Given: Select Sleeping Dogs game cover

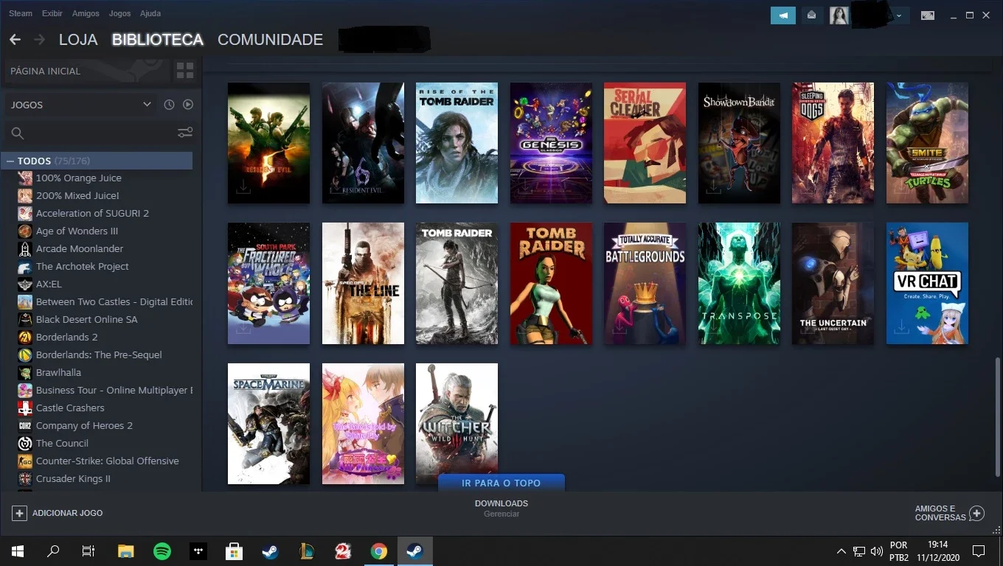Looking at the screenshot, I should click(833, 143).
